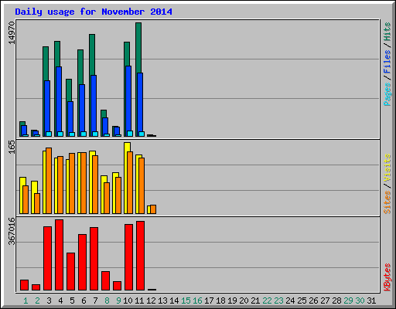Click the 14970 axis value label
The width and height of the screenshot is (396, 309).
coord(12,32)
